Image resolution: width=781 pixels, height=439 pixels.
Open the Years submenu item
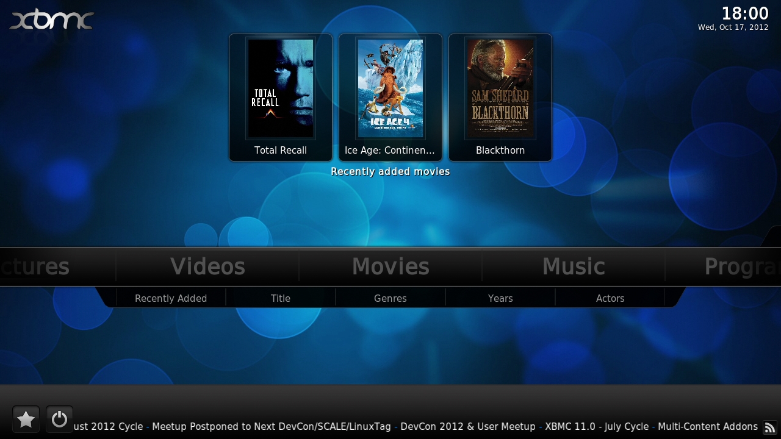(x=500, y=298)
